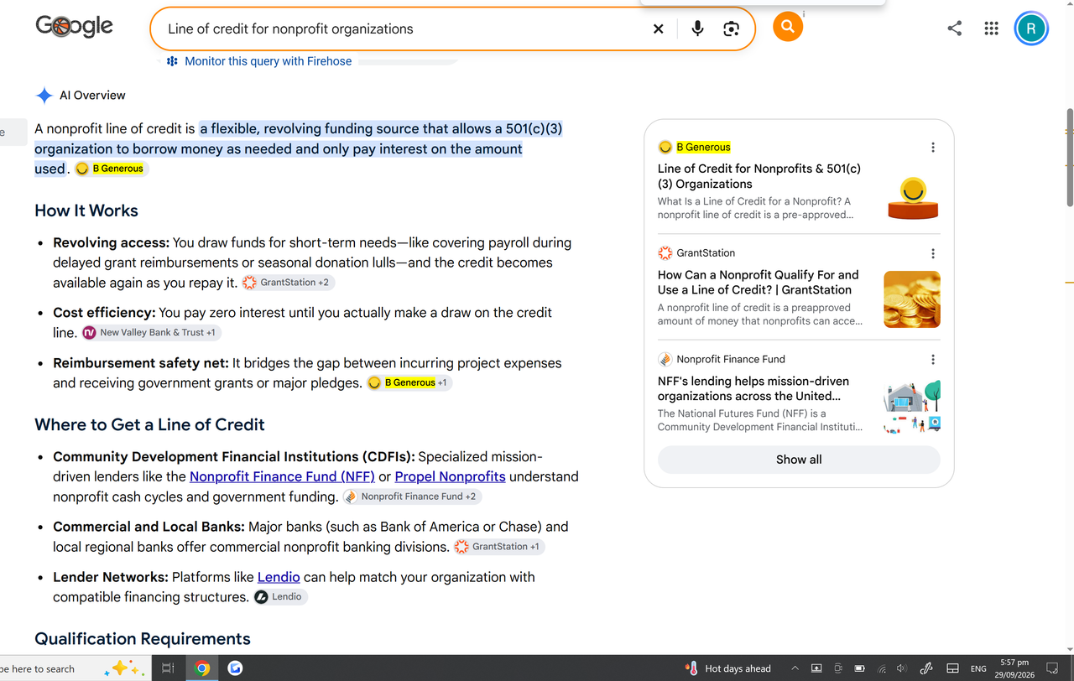1074x681 pixels.
Task: Click the AI Overview sparkle icon
Action: (x=44, y=96)
